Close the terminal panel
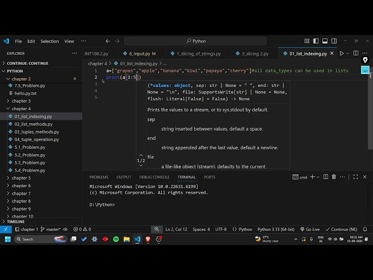Screen dimensions: 373x280 tap(365, 177)
